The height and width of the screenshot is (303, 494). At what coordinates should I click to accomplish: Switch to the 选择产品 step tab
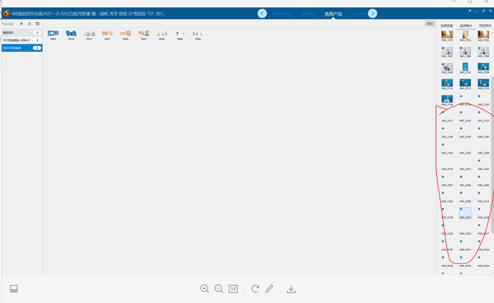pos(333,14)
